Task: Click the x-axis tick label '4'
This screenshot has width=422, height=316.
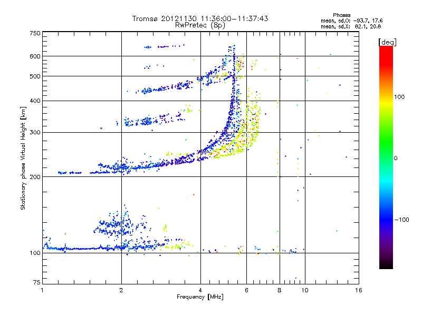Action: (x=200, y=290)
